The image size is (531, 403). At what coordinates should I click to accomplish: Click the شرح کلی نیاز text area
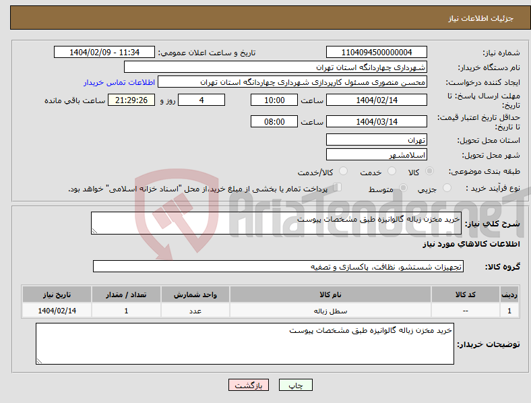(276, 223)
